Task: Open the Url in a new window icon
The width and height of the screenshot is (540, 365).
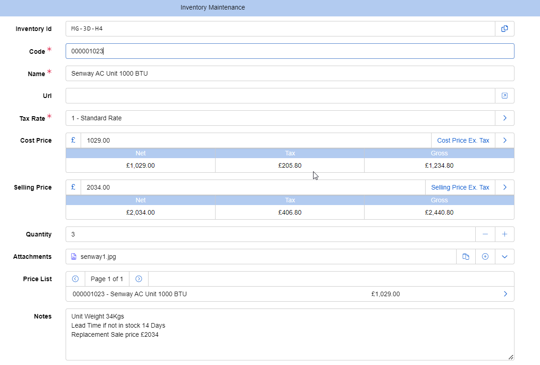Action: [x=504, y=96]
